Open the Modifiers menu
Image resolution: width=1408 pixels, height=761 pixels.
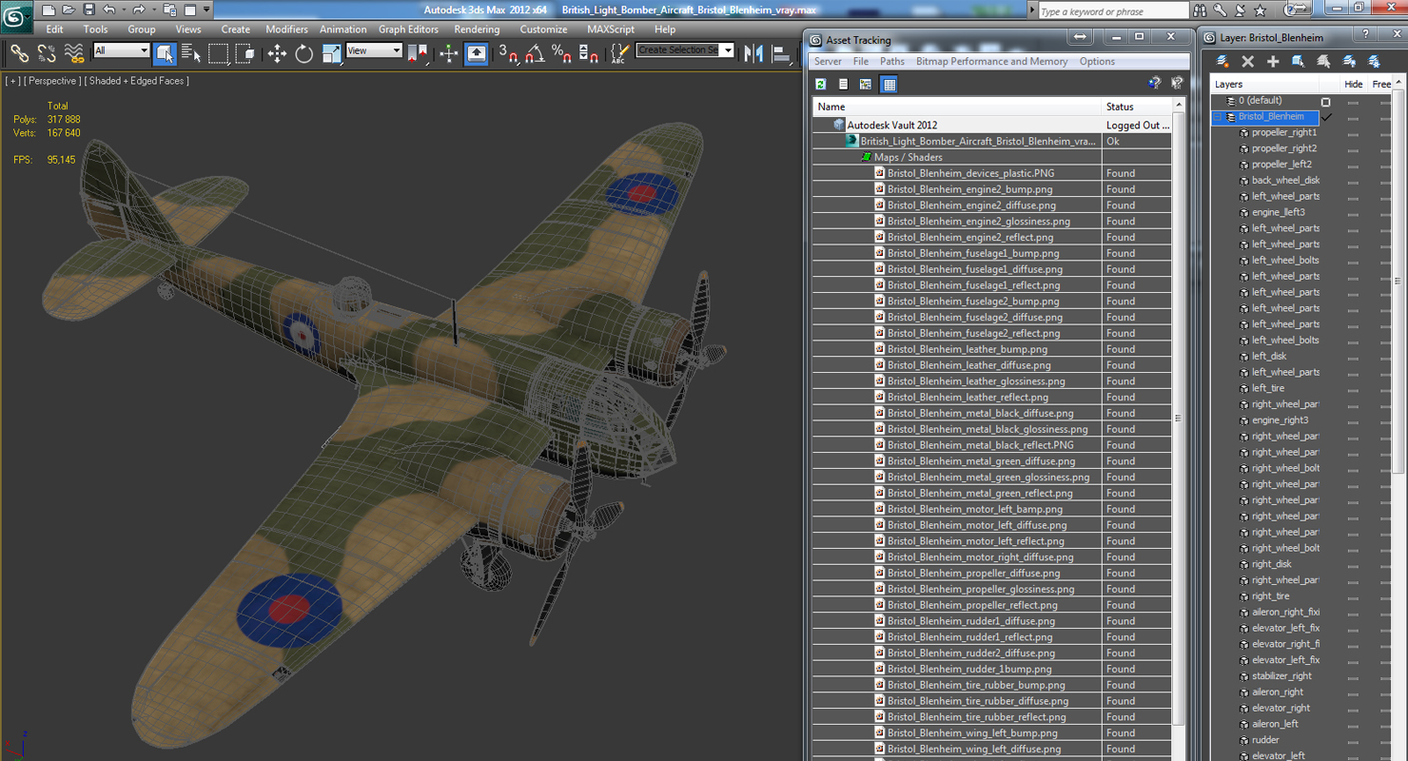tap(286, 29)
